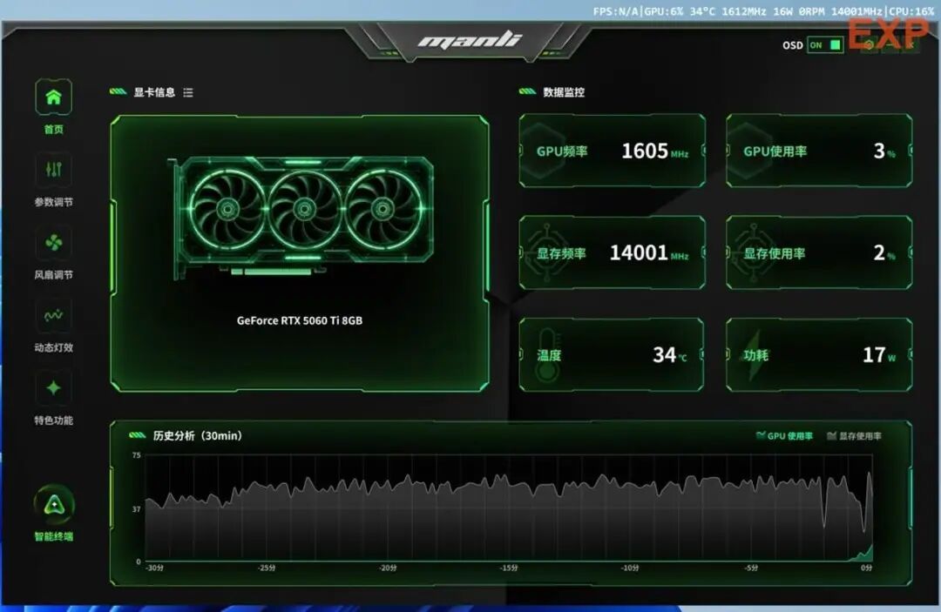
Task: Open the 风扇调节 fan control icon
Action: tap(53, 243)
